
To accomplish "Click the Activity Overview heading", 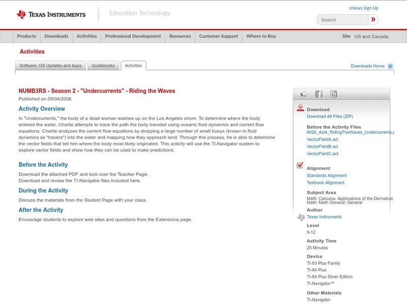I will click(x=42, y=109).
